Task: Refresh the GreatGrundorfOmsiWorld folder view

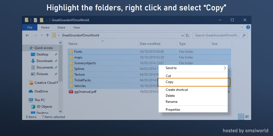Action: 187,35
